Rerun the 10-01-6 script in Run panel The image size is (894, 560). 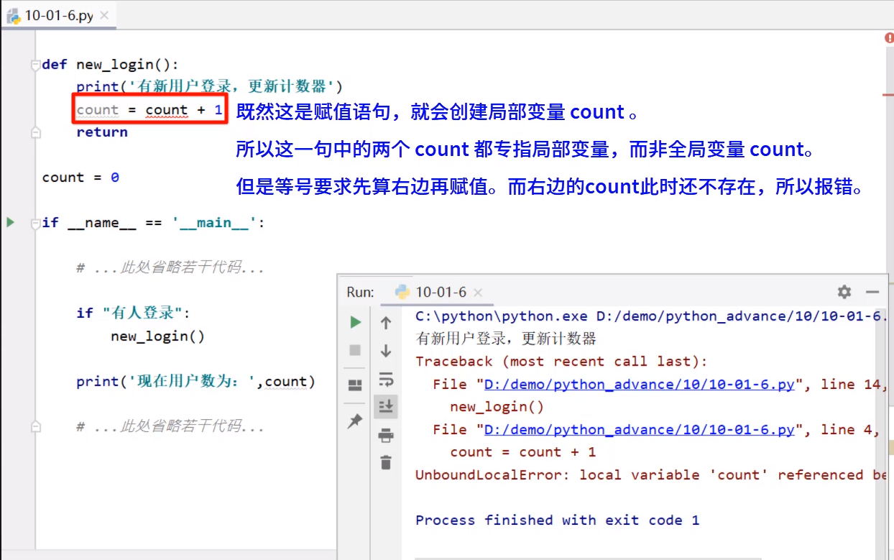355,323
